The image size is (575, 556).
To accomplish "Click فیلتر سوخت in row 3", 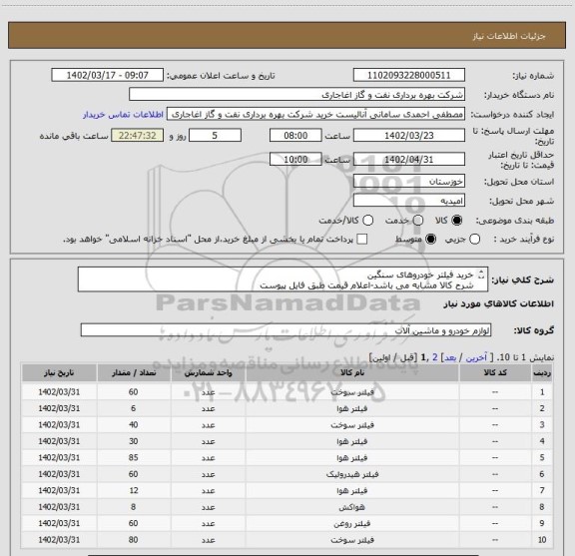I will click(352, 425).
